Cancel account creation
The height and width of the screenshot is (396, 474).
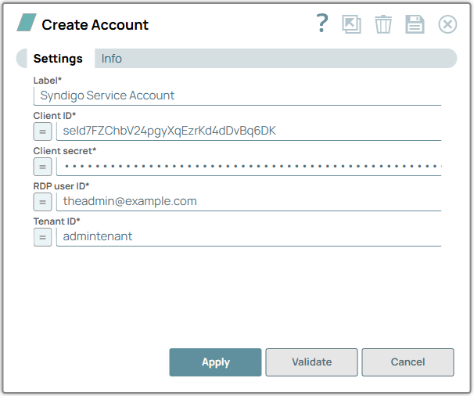pyautogui.click(x=408, y=362)
